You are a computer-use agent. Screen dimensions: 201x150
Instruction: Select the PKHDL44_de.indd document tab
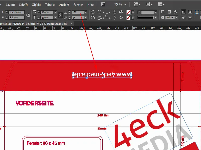[34, 24]
